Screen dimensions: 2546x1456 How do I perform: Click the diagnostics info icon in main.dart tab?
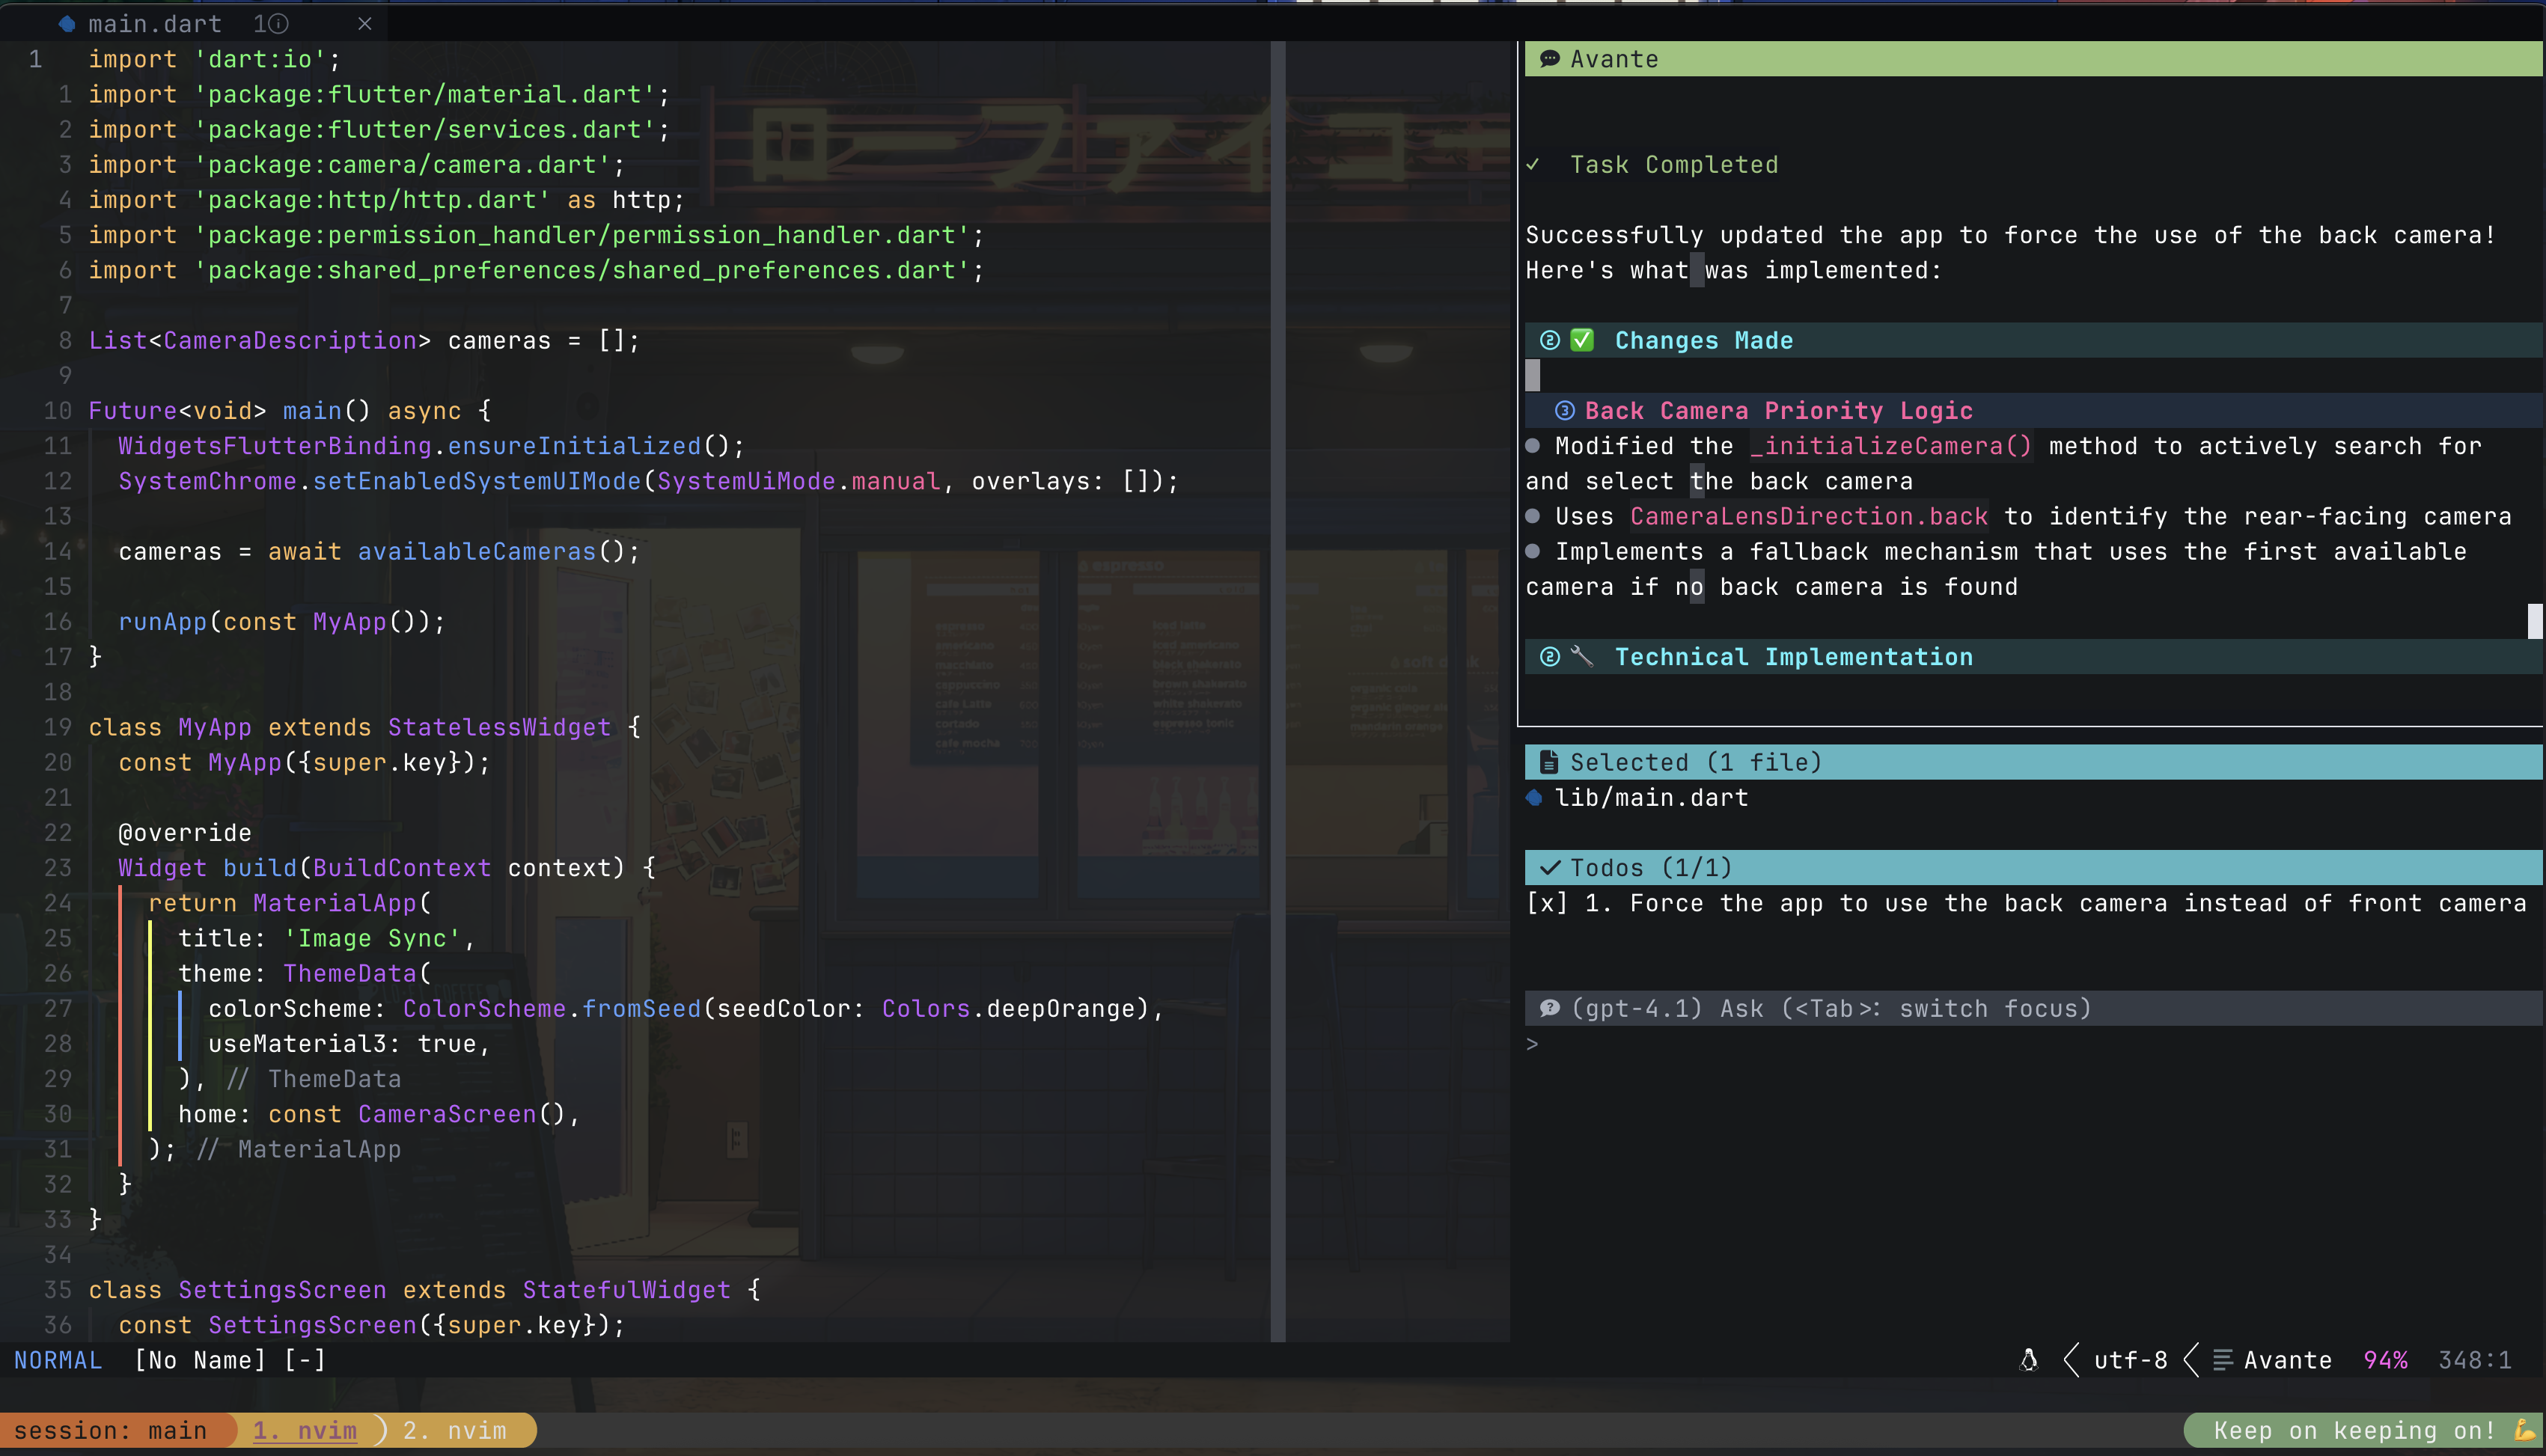(x=279, y=23)
